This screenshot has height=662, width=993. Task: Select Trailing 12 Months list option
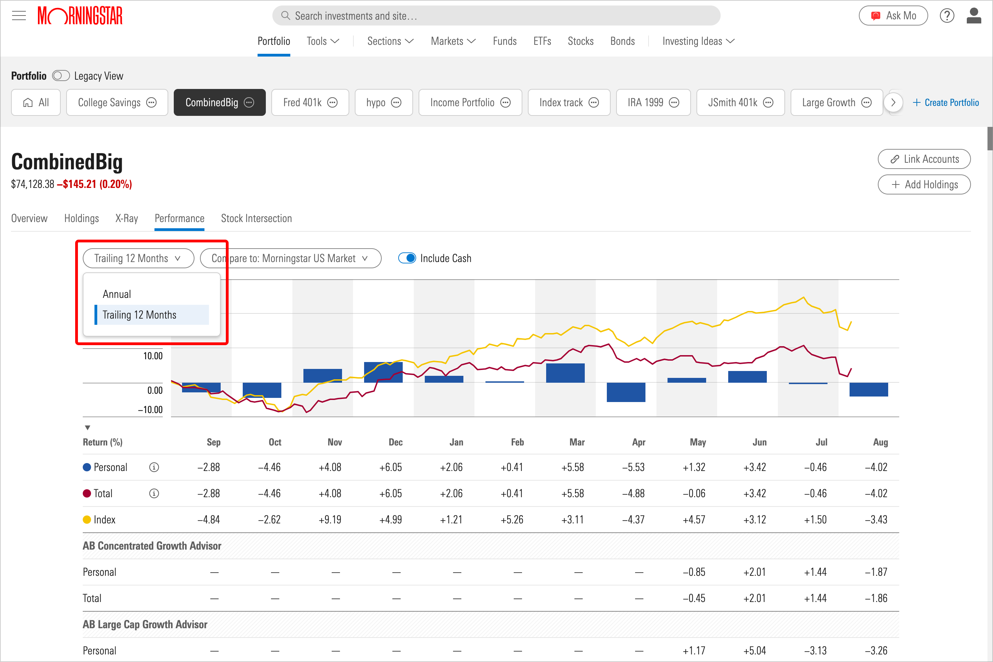(x=152, y=315)
